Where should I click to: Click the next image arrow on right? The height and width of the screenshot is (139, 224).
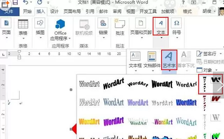click(x=220, y=85)
